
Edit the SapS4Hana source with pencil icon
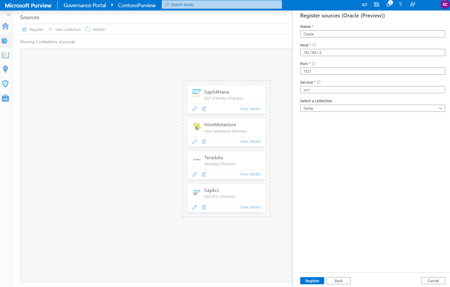click(195, 109)
